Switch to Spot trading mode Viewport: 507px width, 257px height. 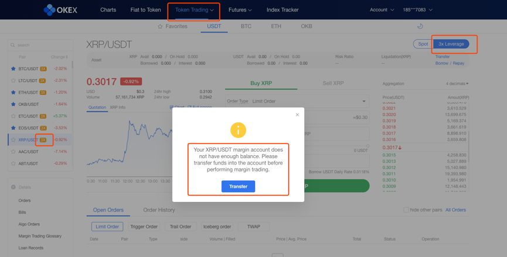tap(423, 44)
